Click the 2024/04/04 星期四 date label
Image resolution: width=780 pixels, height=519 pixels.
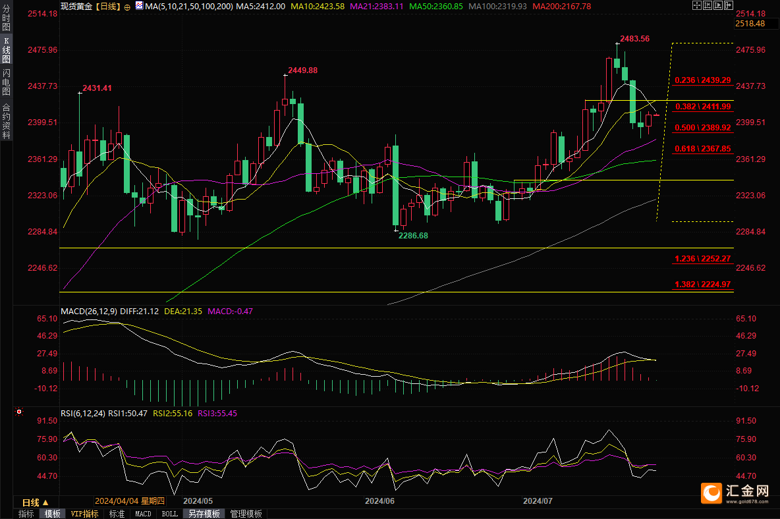coord(129,501)
